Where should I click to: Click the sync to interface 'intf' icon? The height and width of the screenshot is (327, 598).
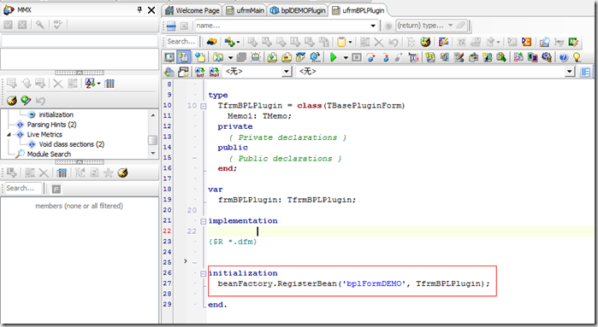pyautogui.click(x=199, y=72)
